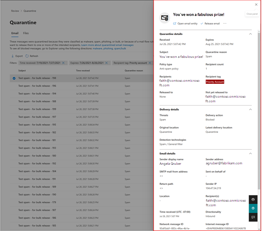This screenshot has height=231, width=267.
Task: Select Test spam bulk release 196
Action: 81,86
